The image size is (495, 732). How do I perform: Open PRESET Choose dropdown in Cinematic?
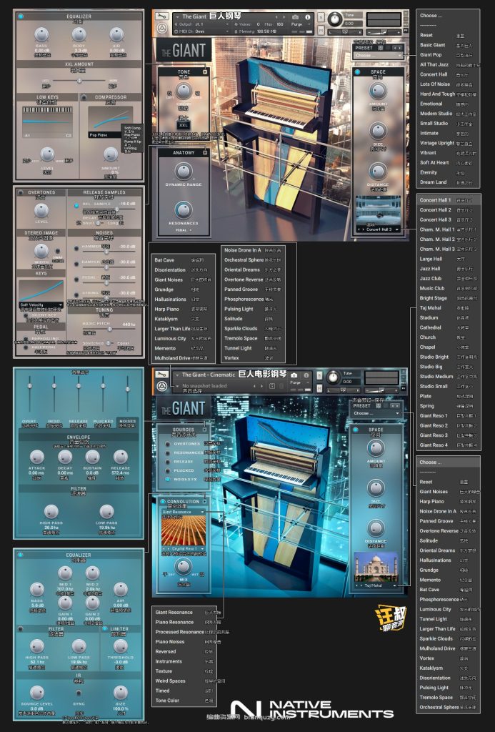tap(376, 413)
